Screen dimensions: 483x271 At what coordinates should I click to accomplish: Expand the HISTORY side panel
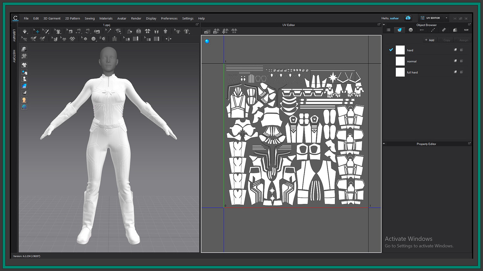[x=14, y=56]
